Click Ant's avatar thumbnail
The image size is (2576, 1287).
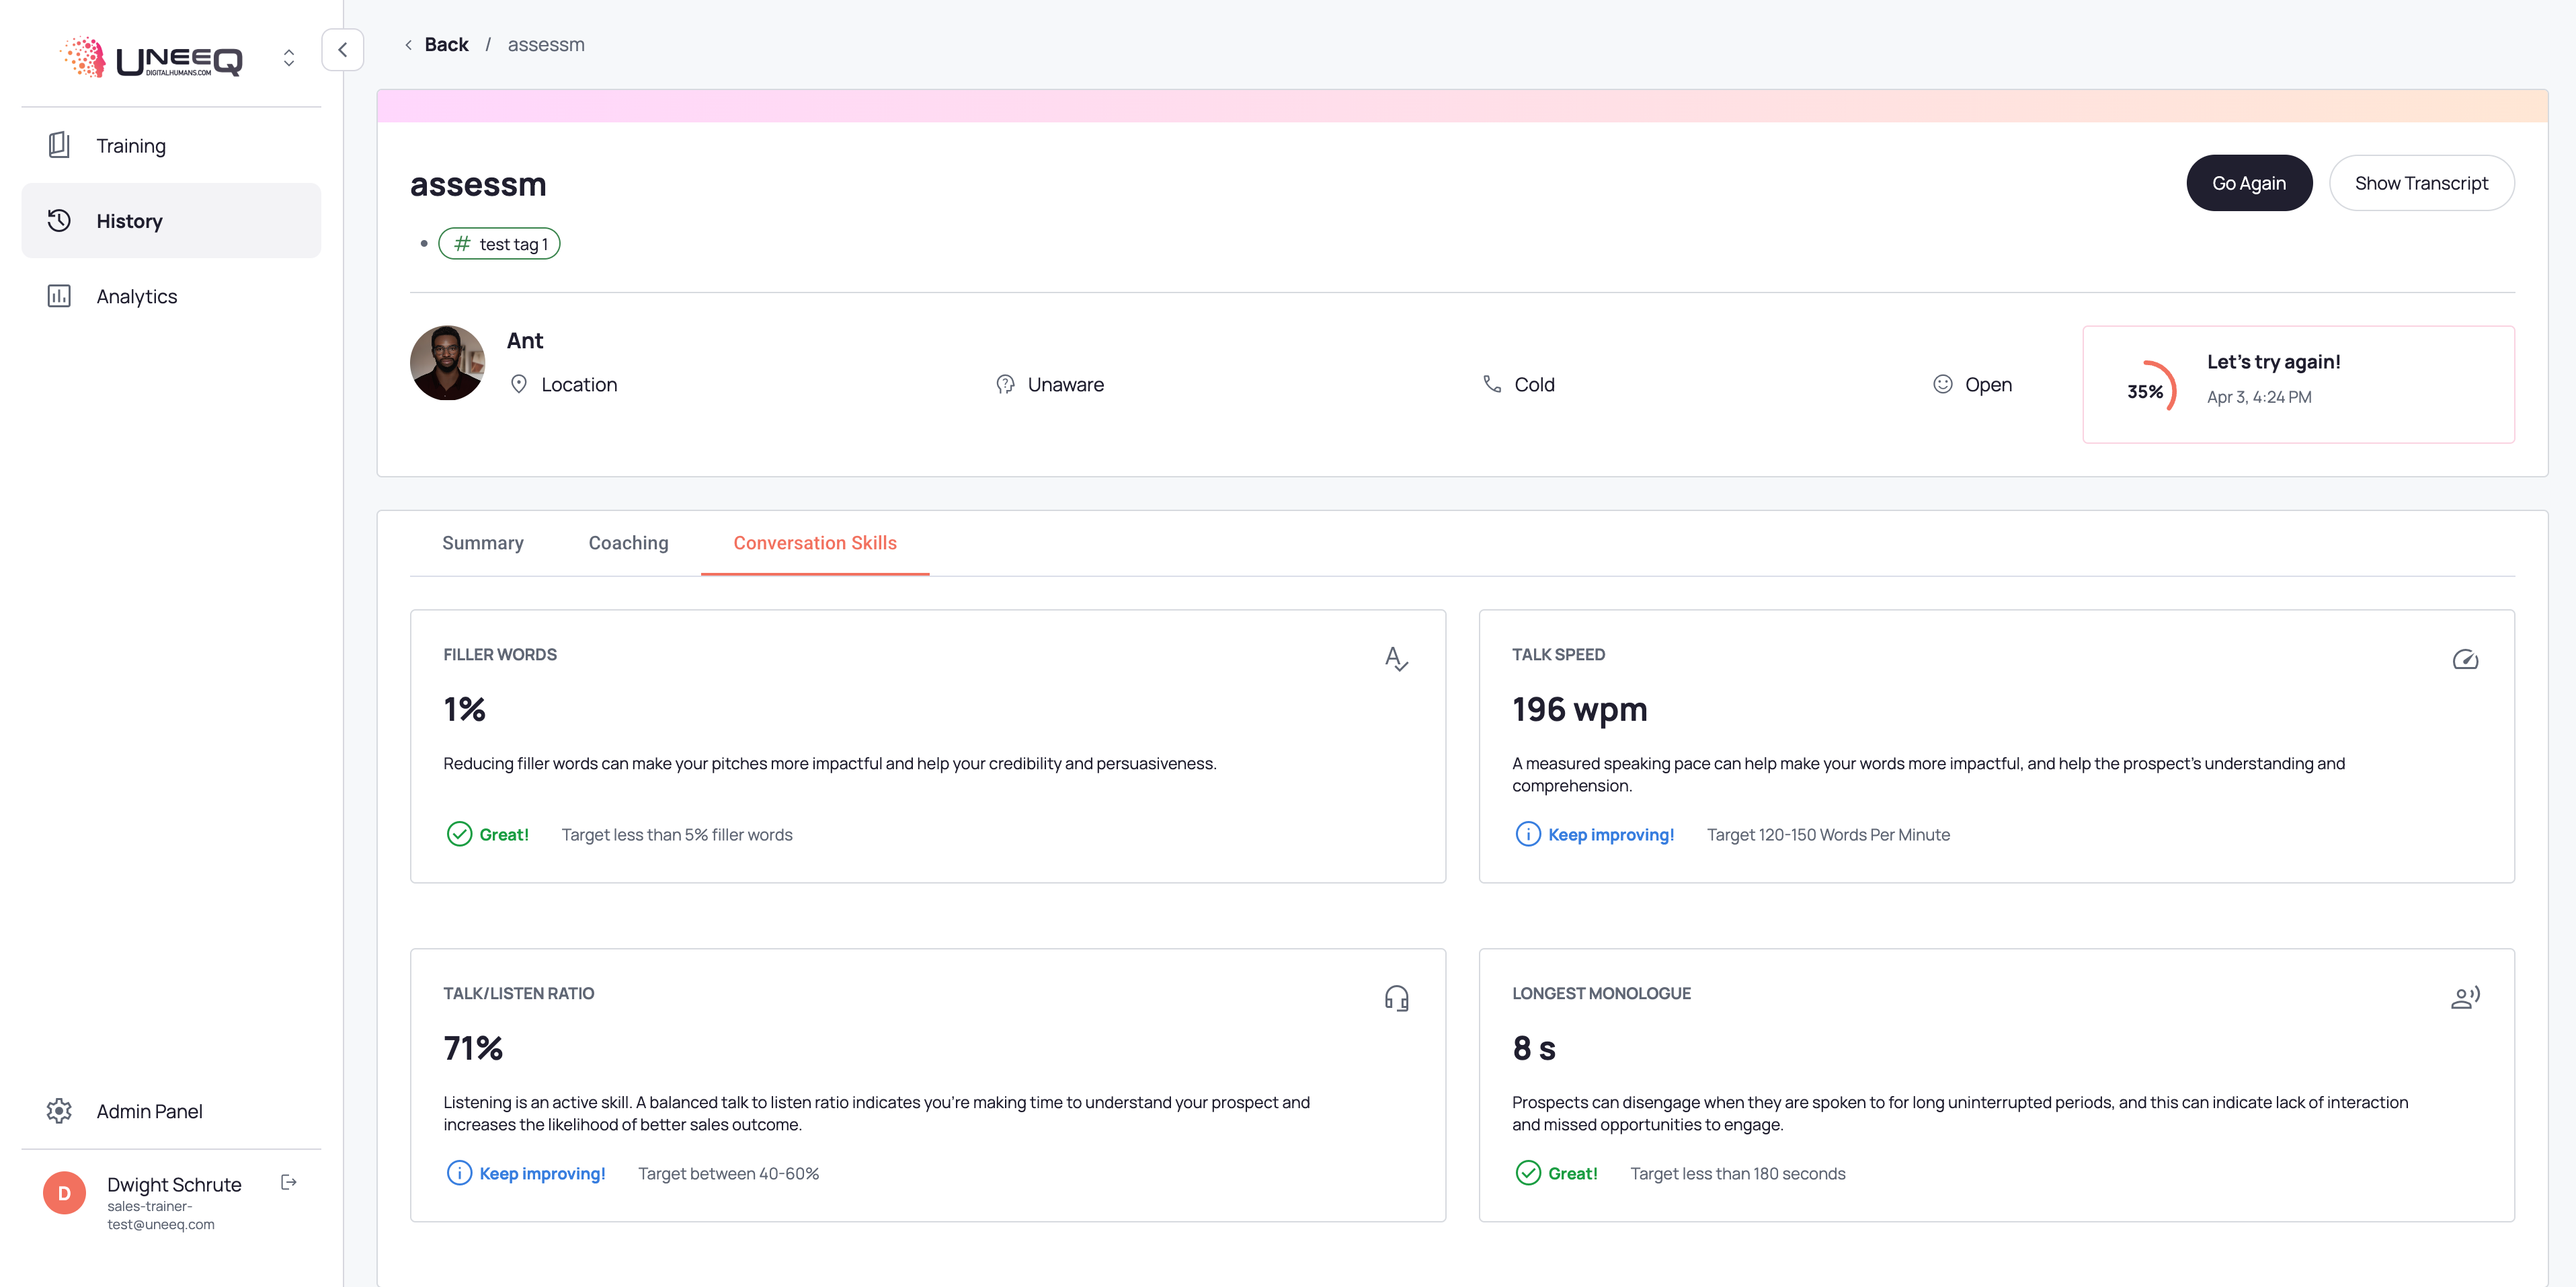coord(447,363)
